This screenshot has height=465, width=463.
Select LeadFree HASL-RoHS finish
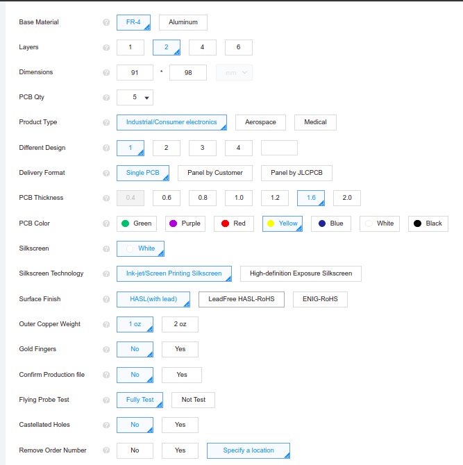[x=242, y=299]
